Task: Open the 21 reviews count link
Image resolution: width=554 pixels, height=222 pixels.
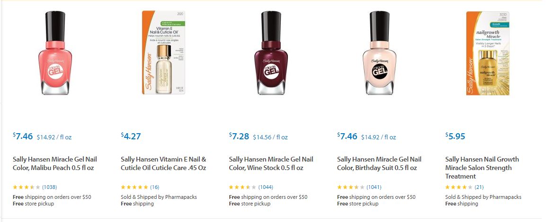Action: click(x=479, y=187)
